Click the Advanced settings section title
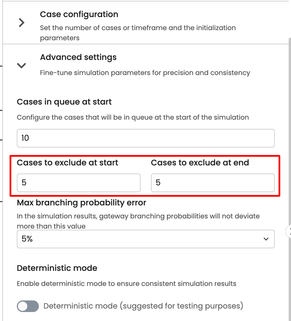Image resolution: width=291 pixels, height=321 pixels. [x=78, y=57]
